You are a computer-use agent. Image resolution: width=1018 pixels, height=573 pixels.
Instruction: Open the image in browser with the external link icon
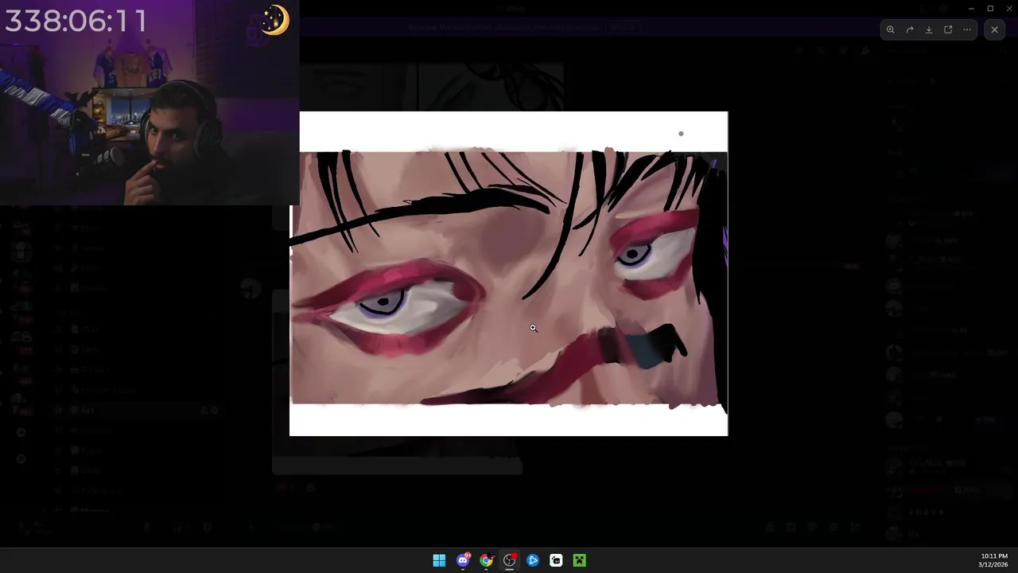tap(948, 29)
